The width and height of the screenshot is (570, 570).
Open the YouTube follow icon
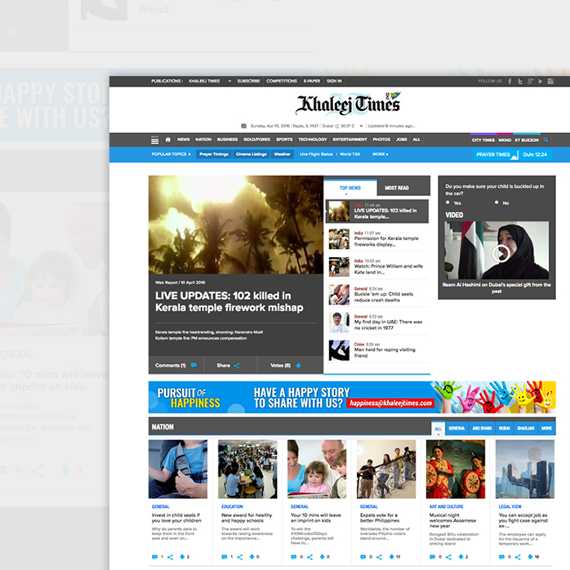point(541,81)
